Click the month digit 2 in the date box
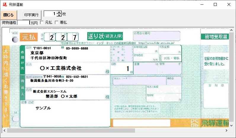236x138 pixels. (63, 38)
